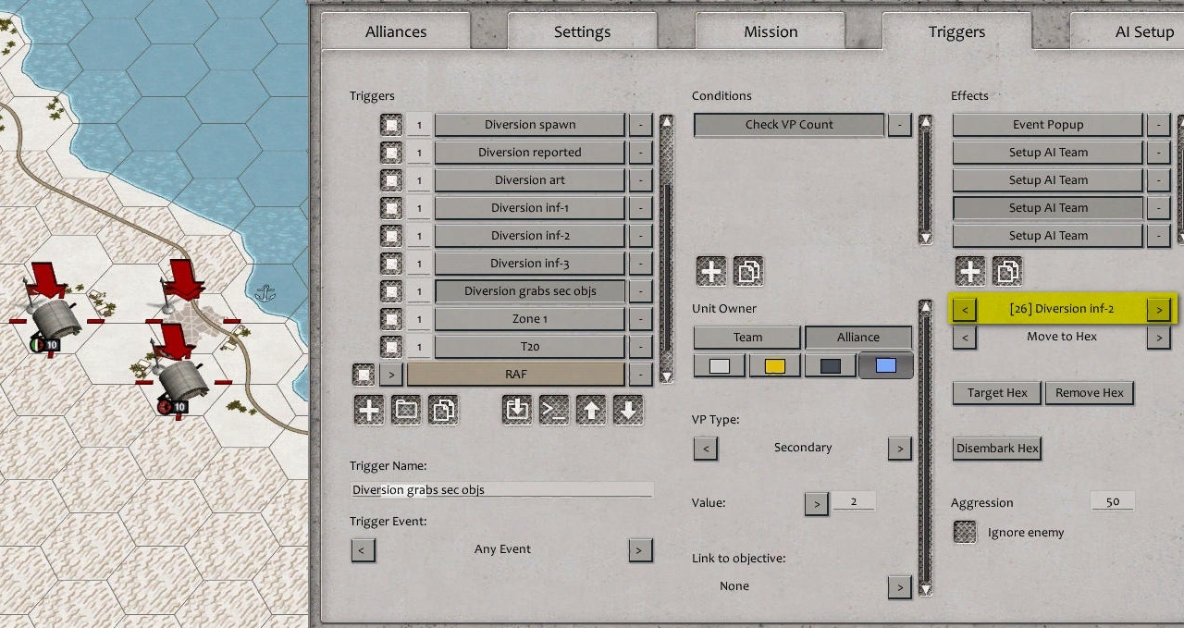Image resolution: width=1184 pixels, height=628 pixels.
Task: Select the next AI team after Diversion inf-2
Action: [x=1158, y=309]
